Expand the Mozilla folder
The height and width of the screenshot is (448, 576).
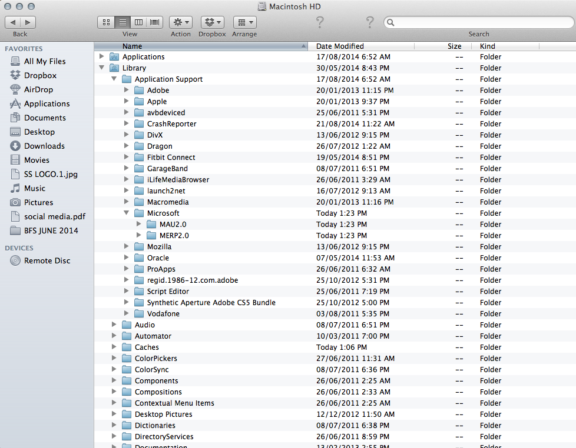[x=127, y=246]
